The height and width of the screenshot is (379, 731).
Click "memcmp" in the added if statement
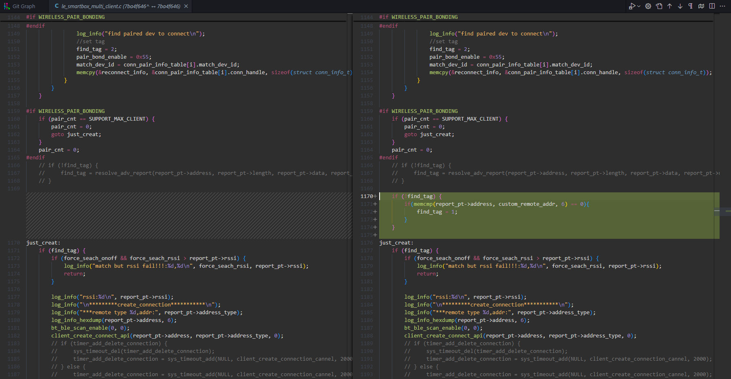point(423,204)
